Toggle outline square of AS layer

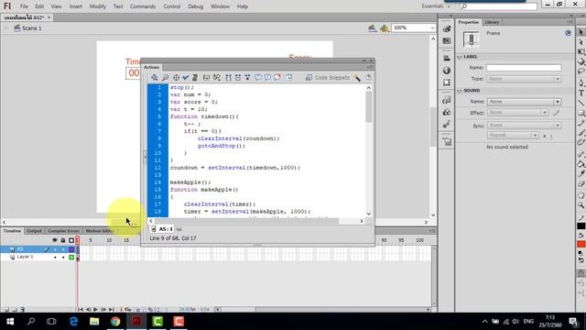[x=71, y=249]
